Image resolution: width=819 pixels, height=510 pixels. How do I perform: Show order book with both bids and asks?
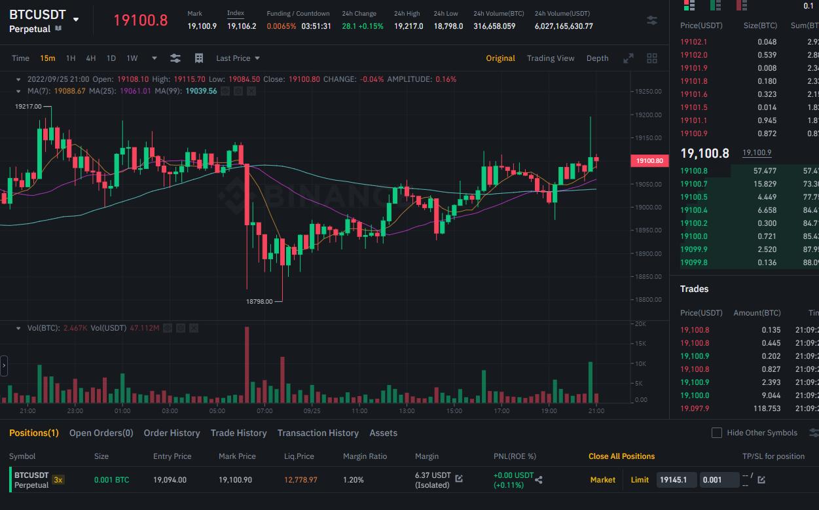pos(689,5)
